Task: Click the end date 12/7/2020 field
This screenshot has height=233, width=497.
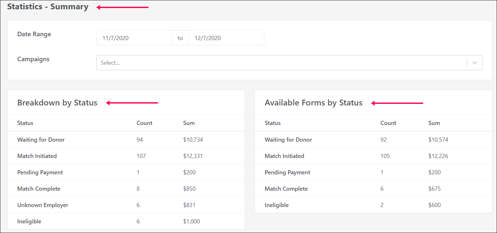Action: click(x=226, y=38)
